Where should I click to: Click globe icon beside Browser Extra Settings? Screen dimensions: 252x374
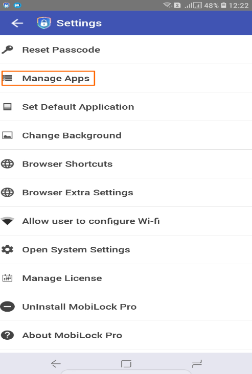pos(7,193)
